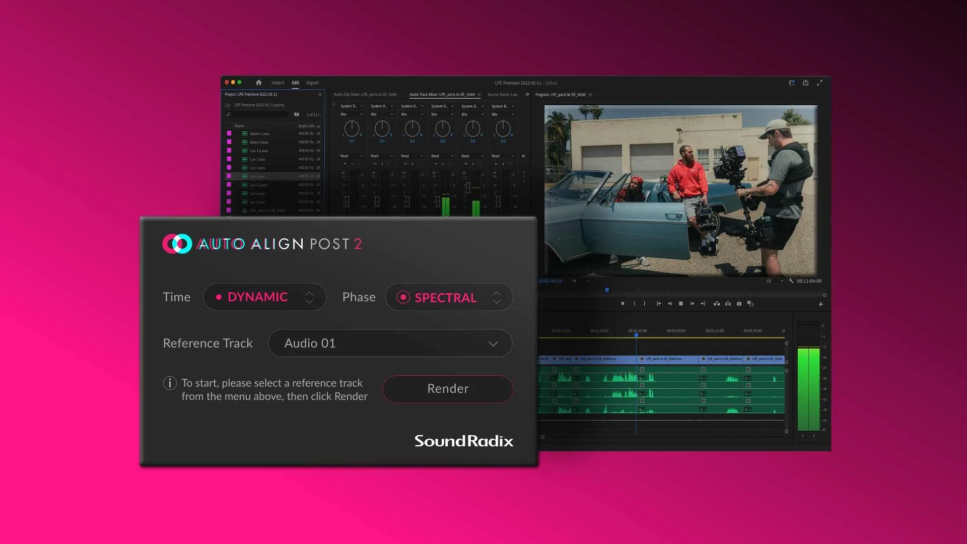Click the SoundRadix logo
Screen dimensions: 967x544
[463, 441]
